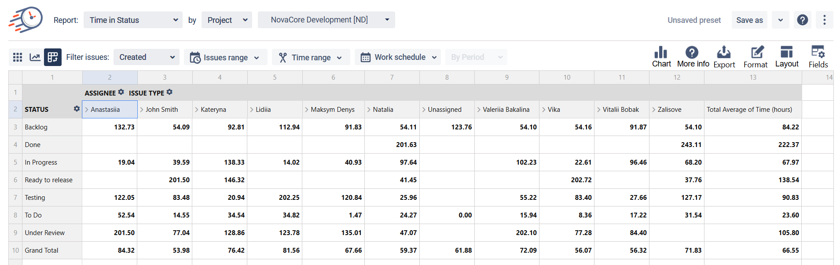Switch to grid view icon
Image resolution: width=840 pixels, height=265 pixels.
(x=18, y=57)
